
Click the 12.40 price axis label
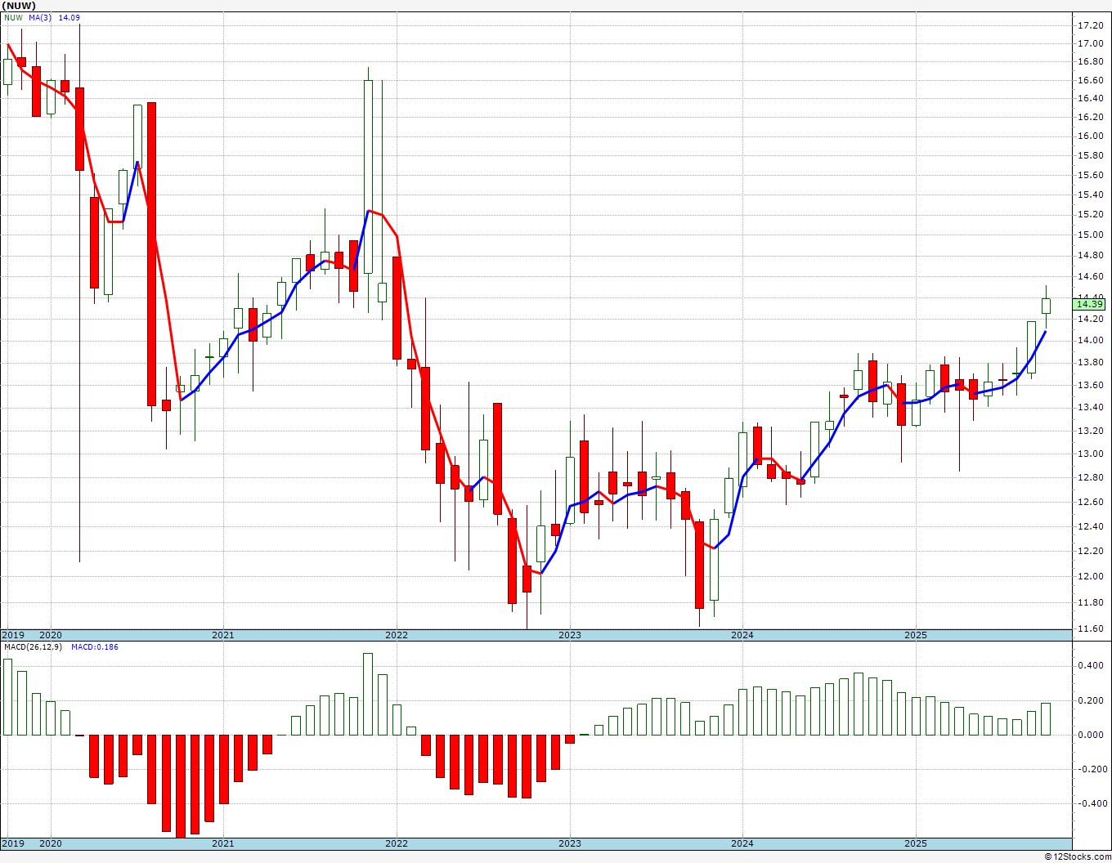click(x=1090, y=526)
